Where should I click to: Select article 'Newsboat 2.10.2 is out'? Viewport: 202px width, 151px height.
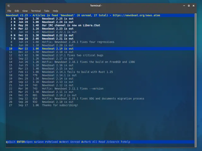(x=59, y=95)
